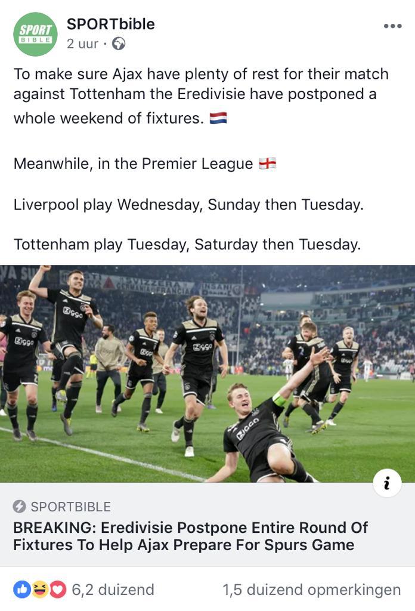Click the Love heart reaction icon
Viewport: 415px width, 611px height.
[x=58, y=590]
